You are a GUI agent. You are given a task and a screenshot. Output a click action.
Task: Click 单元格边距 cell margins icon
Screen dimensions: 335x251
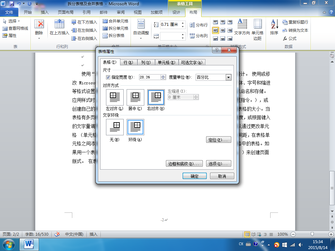[x=257, y=24]
